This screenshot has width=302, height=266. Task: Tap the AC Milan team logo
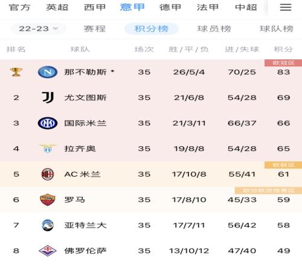point(48,174)
